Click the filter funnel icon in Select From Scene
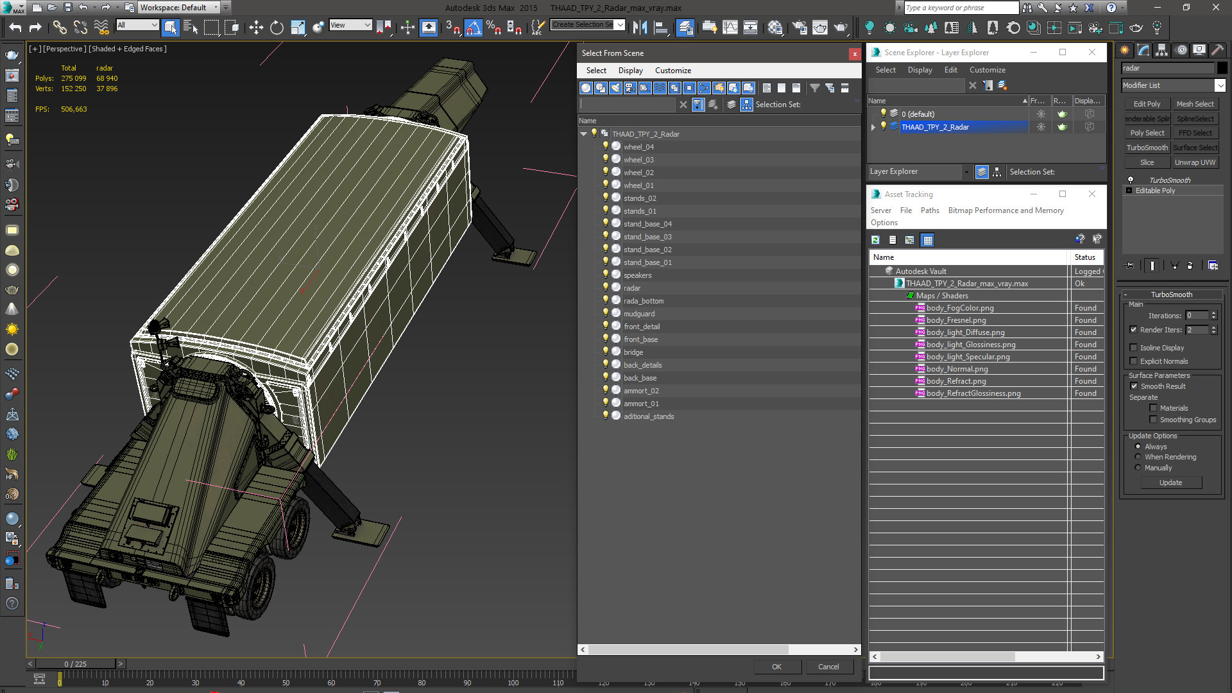The width and height of the screenshot is (1232, 693). coord(814,88)
